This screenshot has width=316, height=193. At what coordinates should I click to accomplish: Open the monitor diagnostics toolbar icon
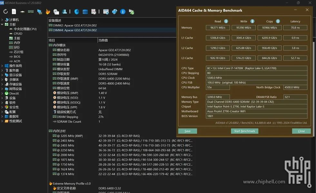coord(39,12)
